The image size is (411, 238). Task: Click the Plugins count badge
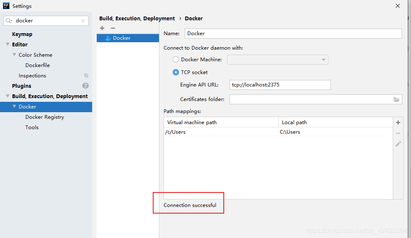[x=86, y=86]
